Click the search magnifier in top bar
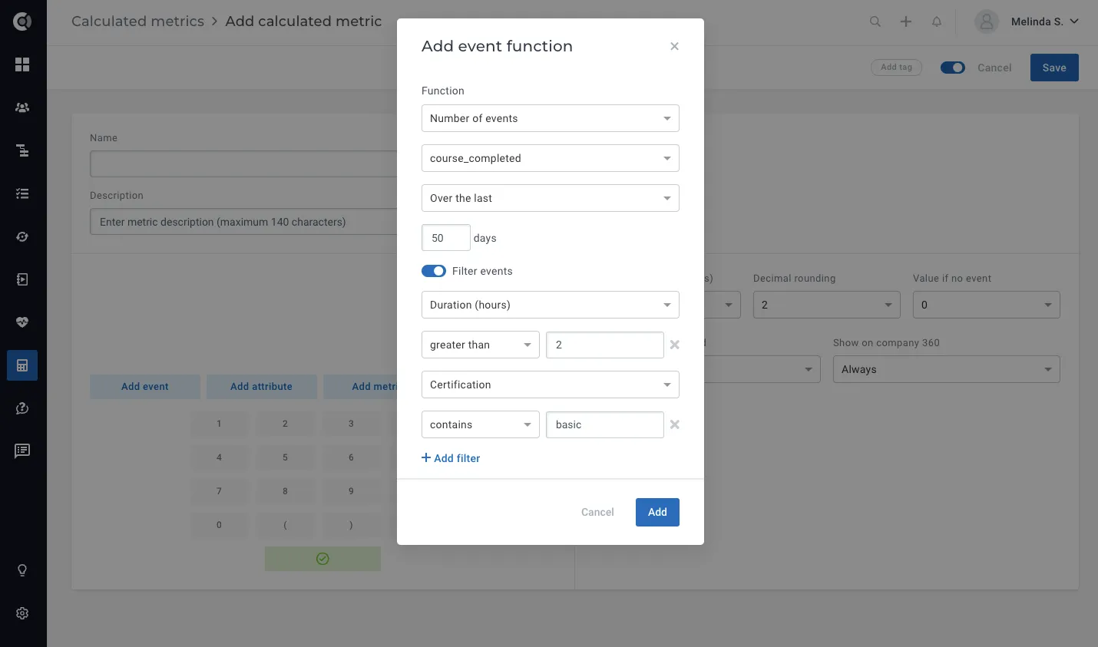Image resolution: width=1098 pixels, height=647 pixels. pos(875,21)
